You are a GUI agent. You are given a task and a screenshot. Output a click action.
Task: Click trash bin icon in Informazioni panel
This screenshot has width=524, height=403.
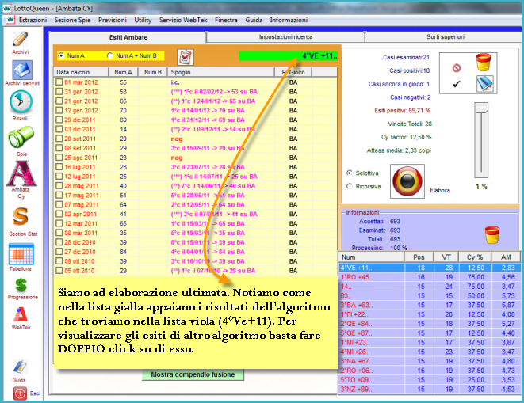[x=492, y=234]
